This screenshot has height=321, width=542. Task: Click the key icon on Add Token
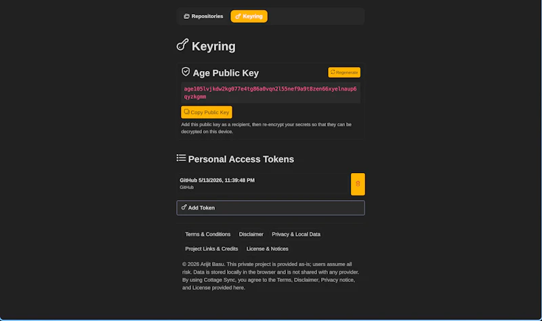184,207
